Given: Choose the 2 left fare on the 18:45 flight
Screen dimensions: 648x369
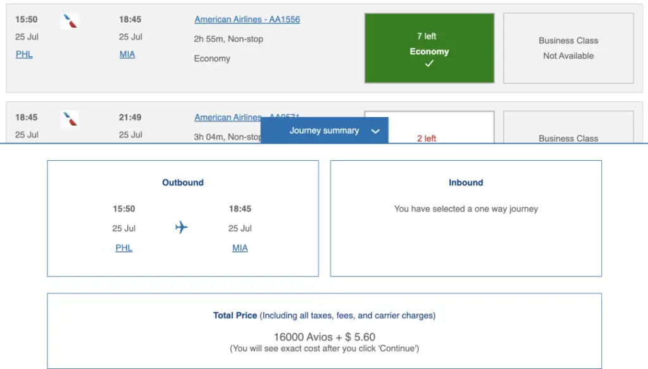Looking at the screenshot, I should [427, 138].
